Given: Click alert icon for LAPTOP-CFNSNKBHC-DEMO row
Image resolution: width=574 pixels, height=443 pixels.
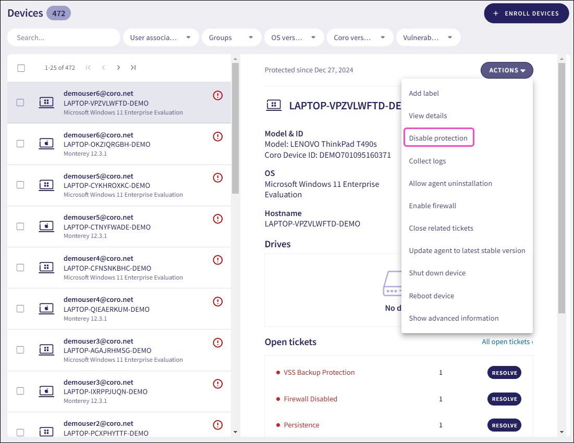Looking at the screenshot, I should click(x=218, y=260).
